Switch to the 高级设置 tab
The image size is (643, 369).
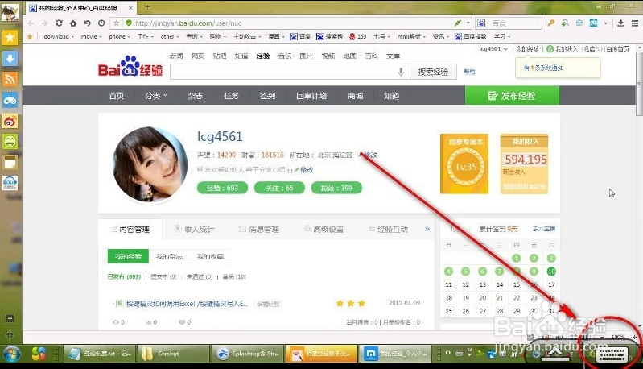pos(324,230)
